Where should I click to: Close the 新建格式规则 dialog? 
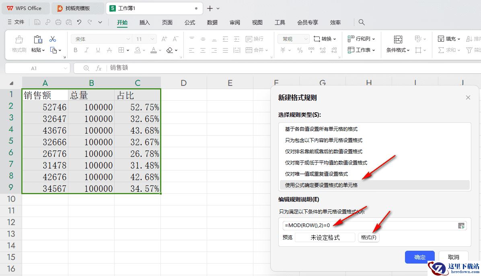pyautogui.click(x=468, y=97)
